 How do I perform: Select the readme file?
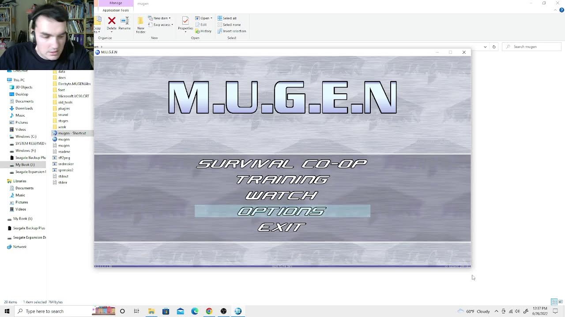61,151
